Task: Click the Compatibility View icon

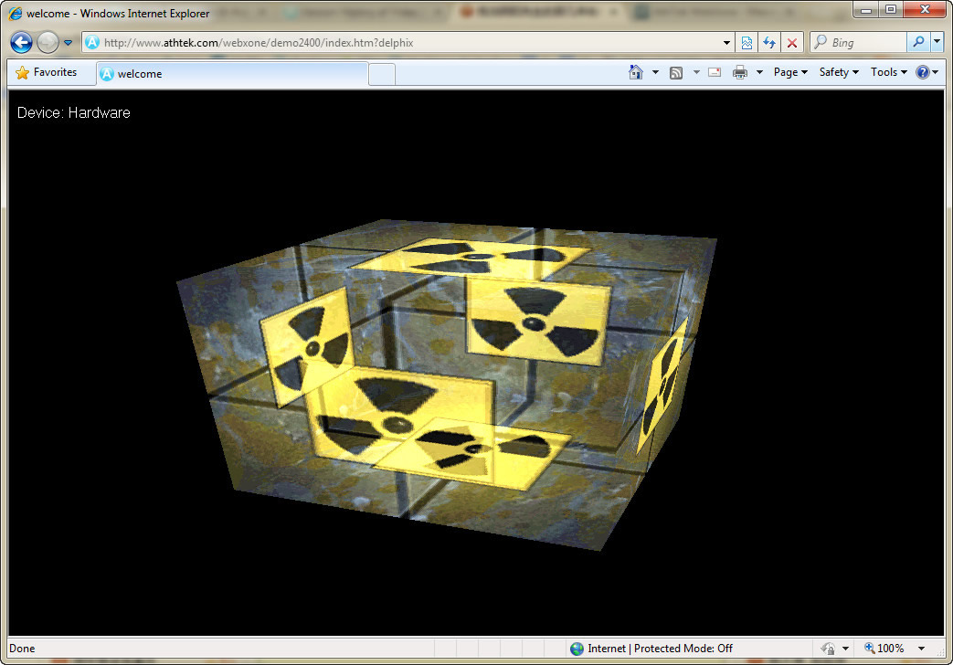Action: point(747,43)
